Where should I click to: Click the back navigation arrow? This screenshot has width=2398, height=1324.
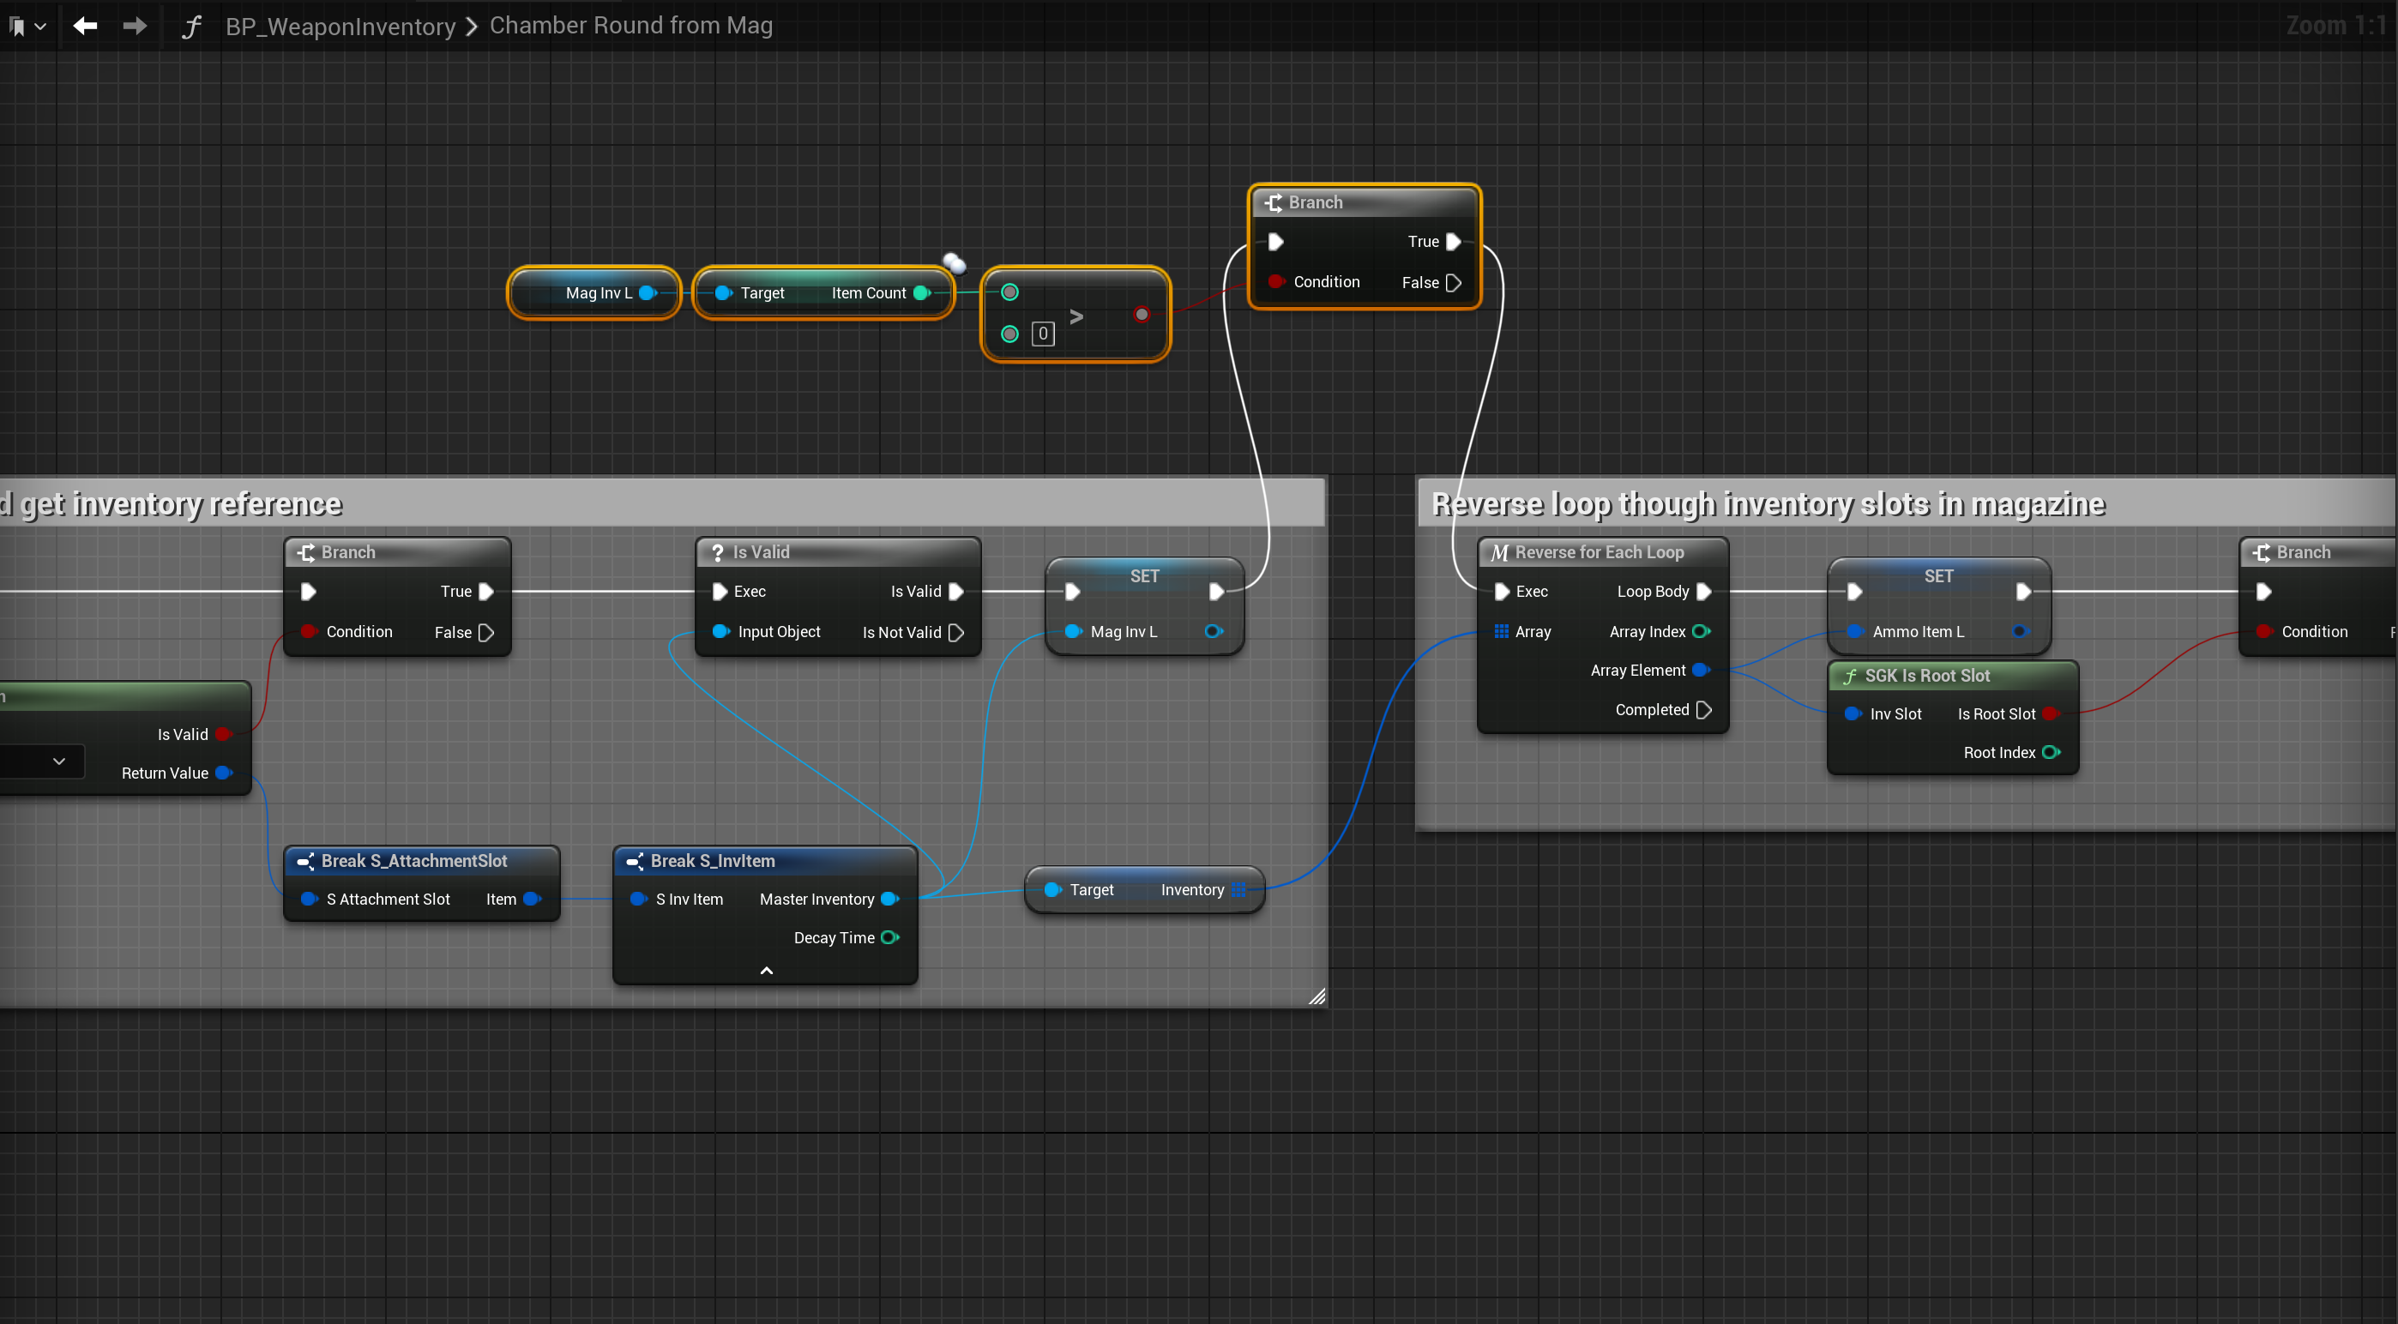pos(85,25)
